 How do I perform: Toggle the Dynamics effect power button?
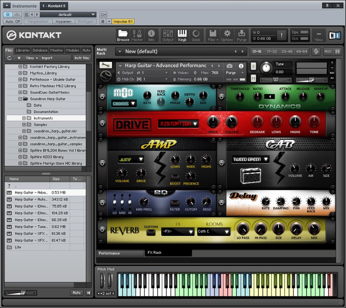click(x=221, y=97)
